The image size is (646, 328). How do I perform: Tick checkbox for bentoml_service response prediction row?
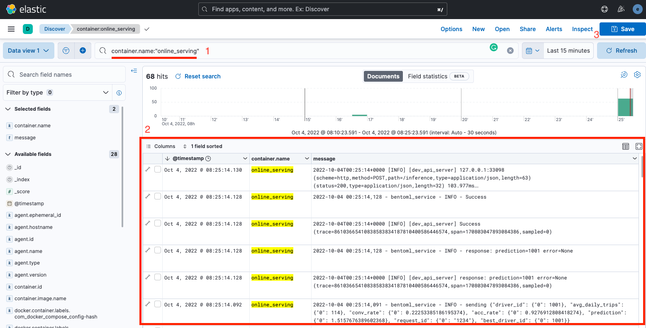pos(158,250)
